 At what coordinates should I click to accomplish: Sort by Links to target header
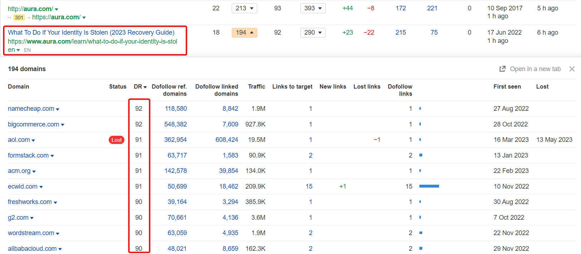(x=292, y=87)
